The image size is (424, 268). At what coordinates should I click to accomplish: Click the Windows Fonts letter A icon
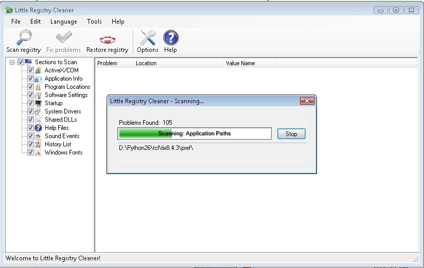click(x=38, y=152)
